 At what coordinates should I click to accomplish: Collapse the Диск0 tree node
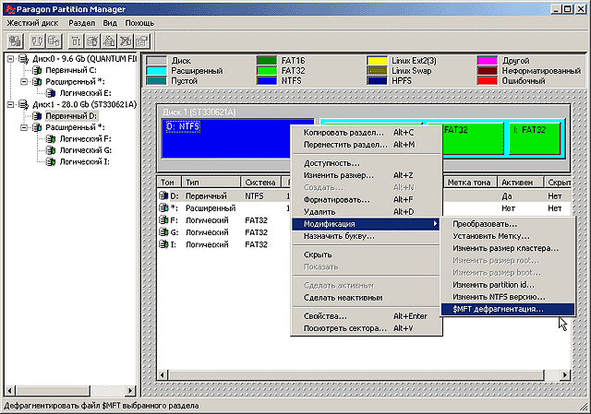pos(10,59)
